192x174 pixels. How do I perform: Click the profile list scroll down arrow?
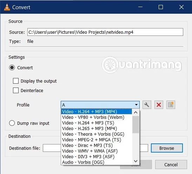(x=135, y=161)
